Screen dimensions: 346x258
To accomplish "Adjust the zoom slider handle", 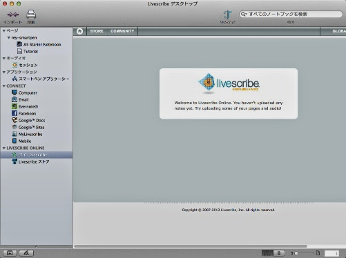I will pyautogui.click(x=296, y=253).
